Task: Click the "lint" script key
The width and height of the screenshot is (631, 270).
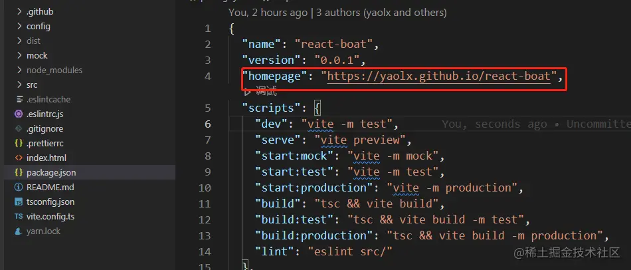Action: click(275, 252)
